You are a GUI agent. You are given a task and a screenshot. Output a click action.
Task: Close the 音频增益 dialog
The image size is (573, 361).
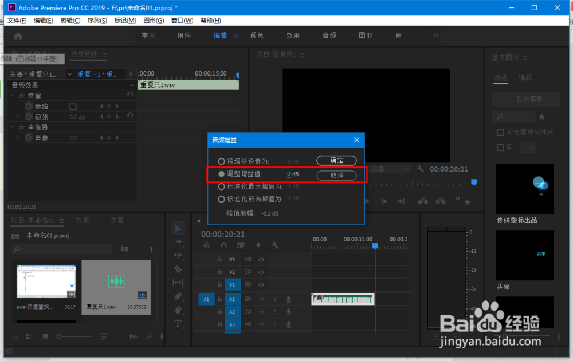pos(356,140)
